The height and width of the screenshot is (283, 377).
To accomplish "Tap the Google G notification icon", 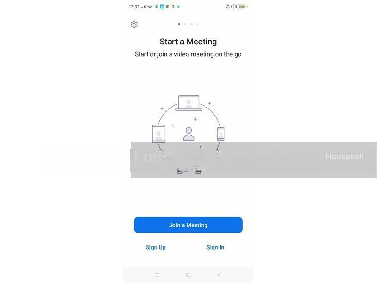I will pos(173,7).
